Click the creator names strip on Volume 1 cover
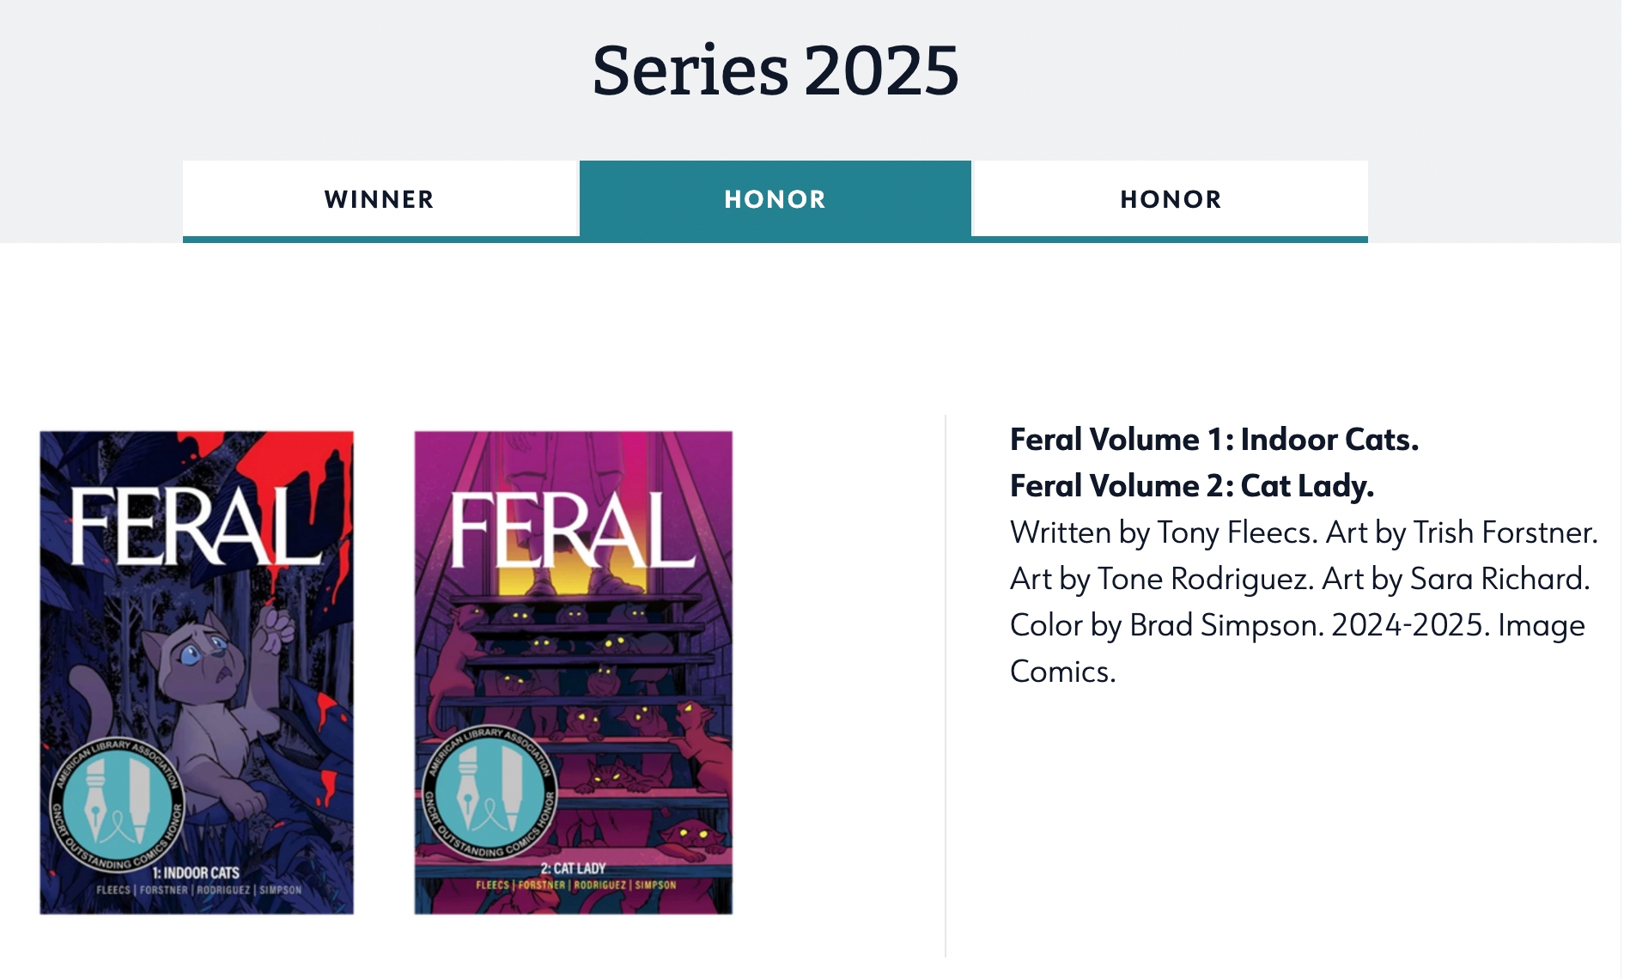 [198, 891]
